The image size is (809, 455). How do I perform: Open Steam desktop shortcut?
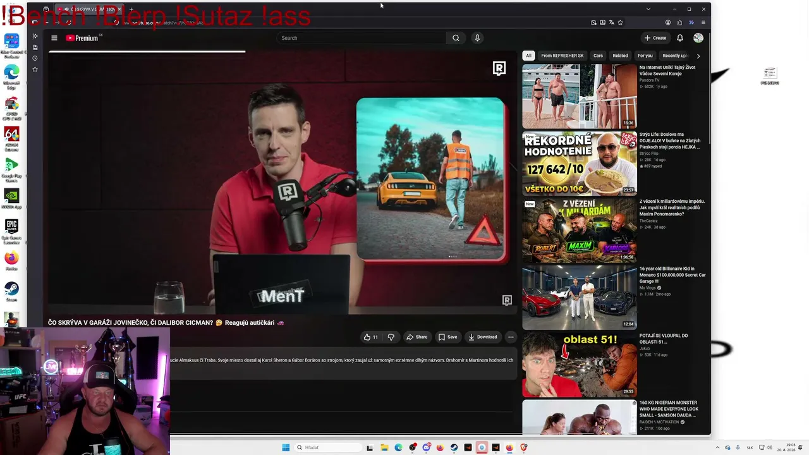(11, 291)
